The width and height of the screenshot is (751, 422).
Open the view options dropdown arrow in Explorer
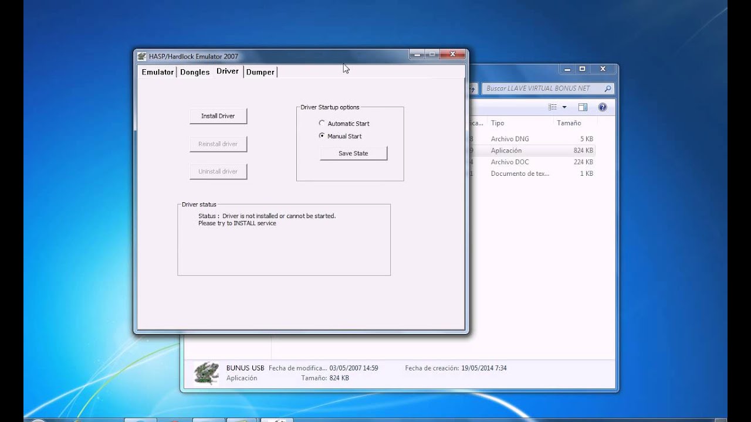pos(564,107)
